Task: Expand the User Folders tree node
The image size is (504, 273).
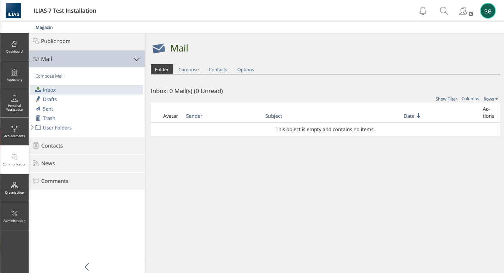Action: click(x=32, y=127)
